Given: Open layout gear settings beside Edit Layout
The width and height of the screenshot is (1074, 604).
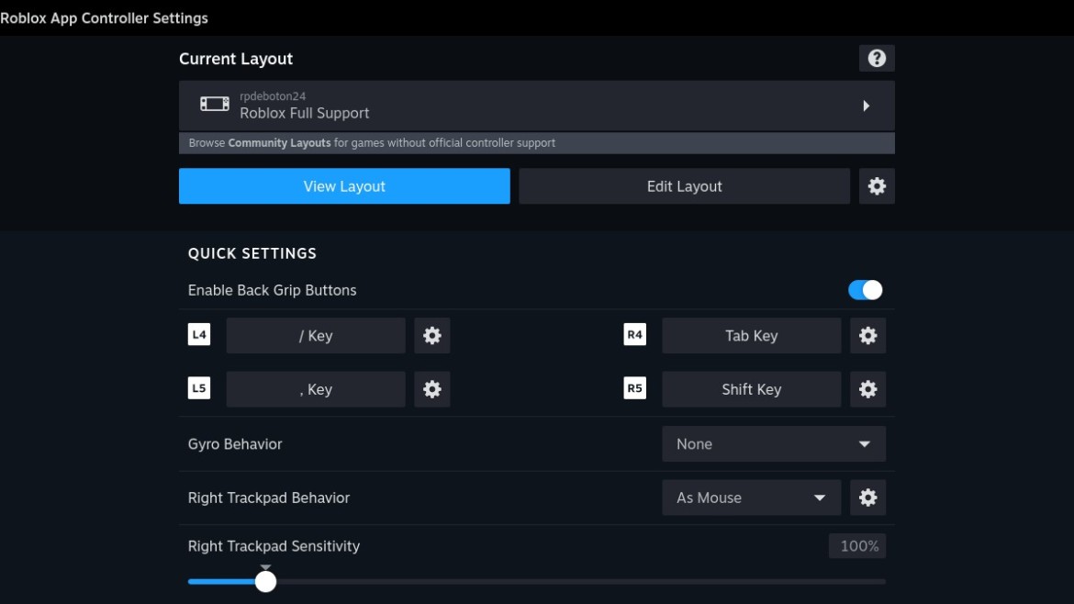Looking at the screenshot, I should (877, 186).
